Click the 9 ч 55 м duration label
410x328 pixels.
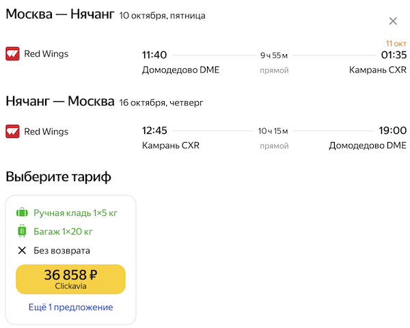pyautogui.click(x=274, y=55)
